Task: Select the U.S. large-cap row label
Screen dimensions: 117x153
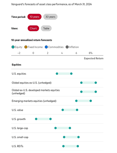Action: tap(20, 128)
